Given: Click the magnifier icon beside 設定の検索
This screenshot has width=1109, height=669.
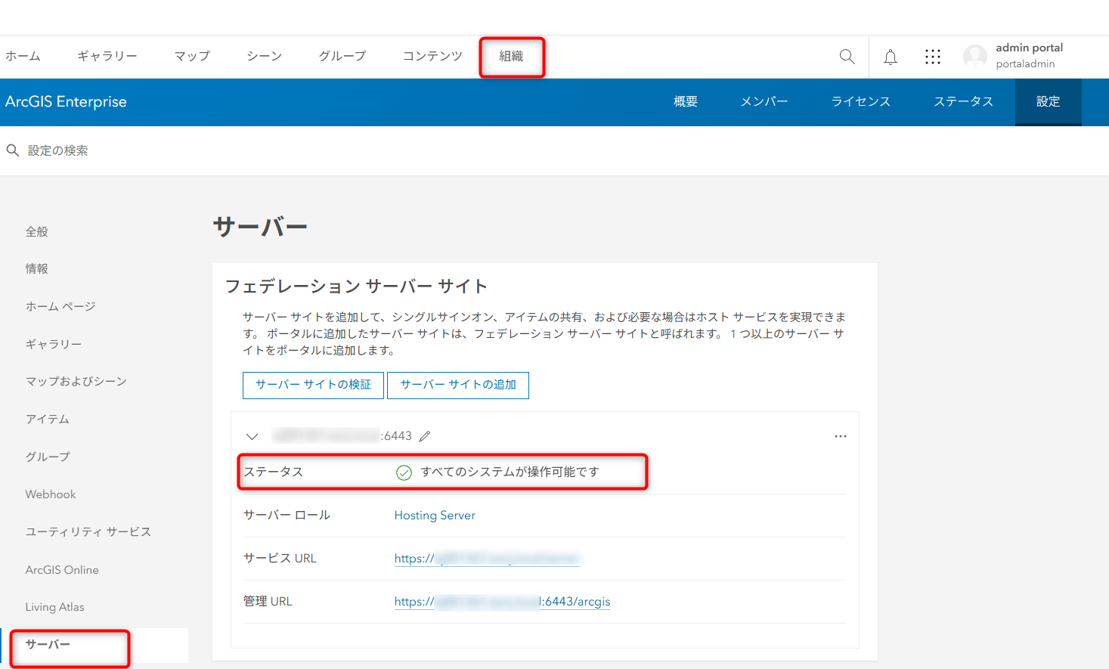Looking at the screenshot, I should [x=13, y=150].
